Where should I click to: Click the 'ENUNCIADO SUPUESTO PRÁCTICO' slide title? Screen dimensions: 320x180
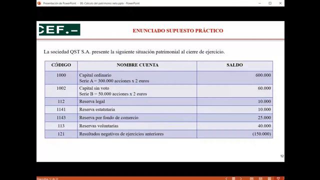178,30
